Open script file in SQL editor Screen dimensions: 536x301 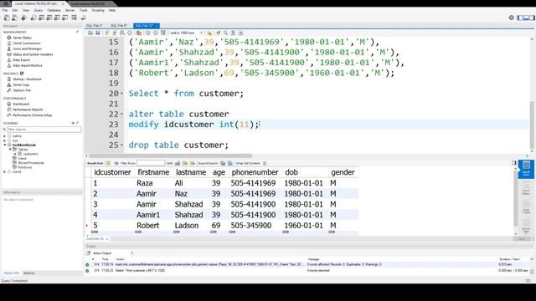pyautogui.click(x=90, y=33)
